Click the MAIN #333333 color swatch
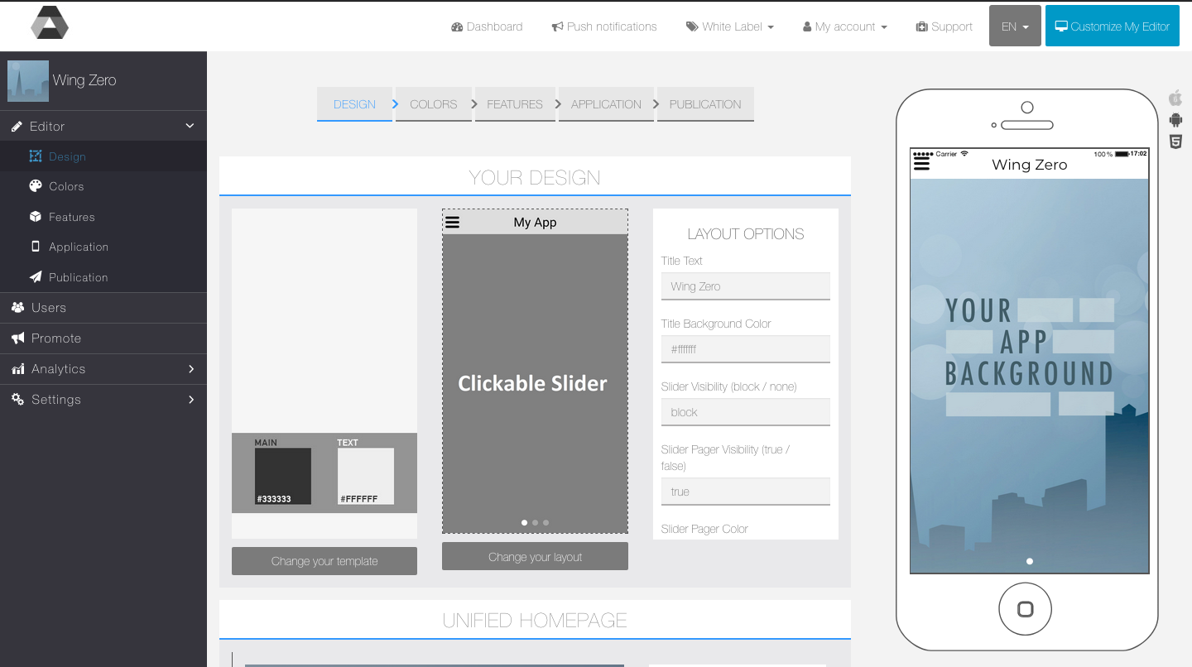Image resolution: width=1192 pixels, height=667 pixels. 283,476
